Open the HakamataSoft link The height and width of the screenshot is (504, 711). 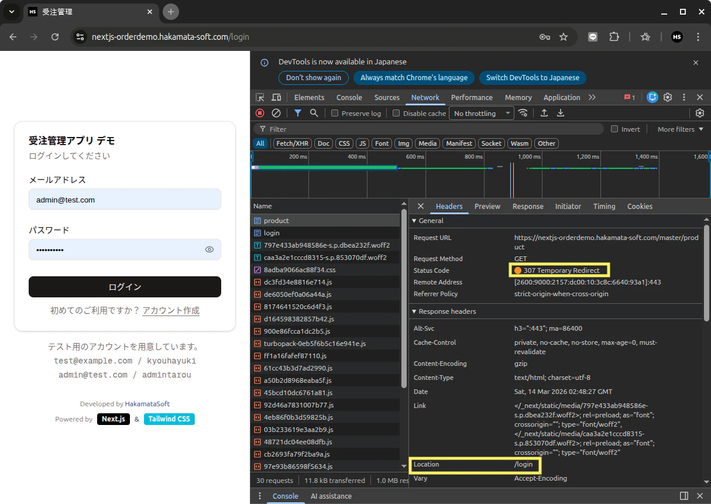147,404
